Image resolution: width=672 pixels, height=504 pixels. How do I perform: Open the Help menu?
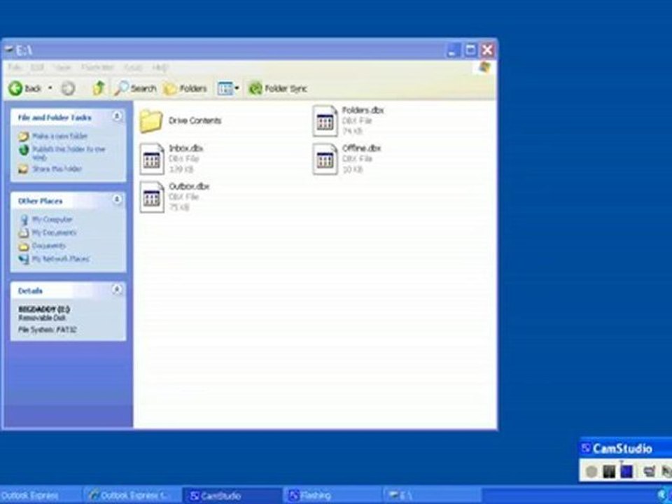tap(160, 67)
